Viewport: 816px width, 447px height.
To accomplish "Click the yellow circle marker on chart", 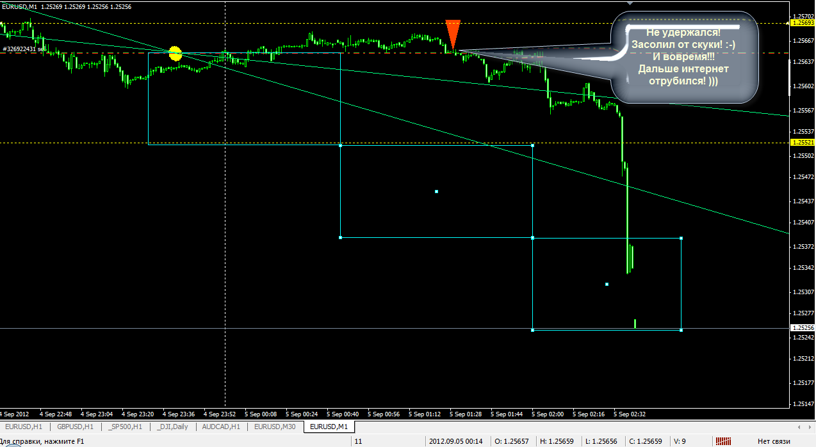I will click(x=175, y=54).
